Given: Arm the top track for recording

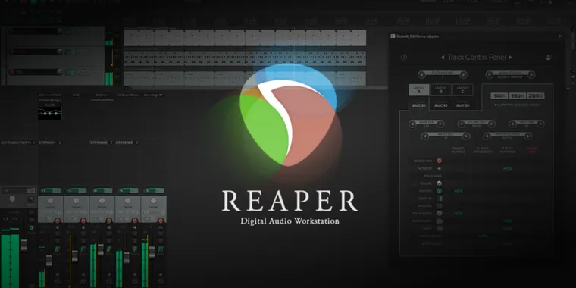Looking at the screenshot, I should [x=12, y=32].
